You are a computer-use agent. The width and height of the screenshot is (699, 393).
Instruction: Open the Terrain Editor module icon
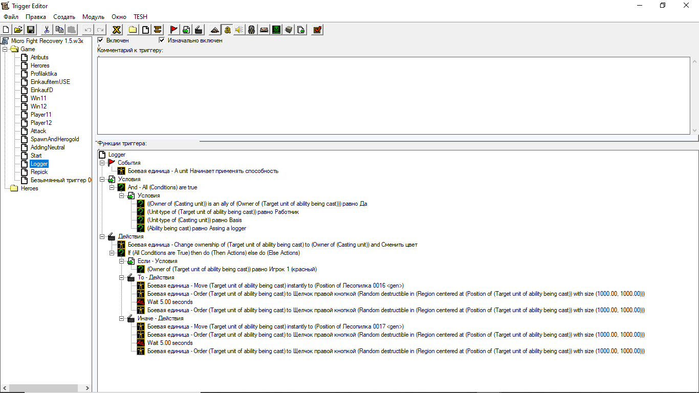point(215,30)
